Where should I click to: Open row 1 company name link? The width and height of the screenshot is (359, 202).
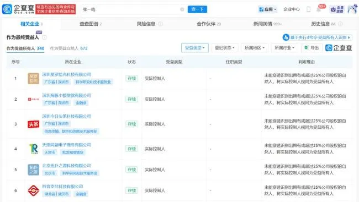tap(67, 74)
